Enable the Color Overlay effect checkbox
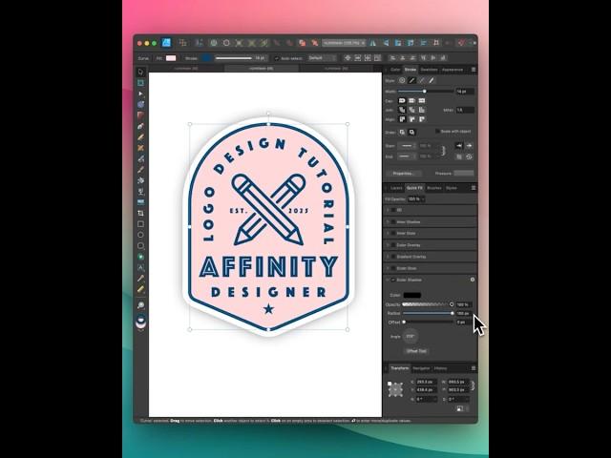This screenshot has width=611, height=458. (393, 245)
